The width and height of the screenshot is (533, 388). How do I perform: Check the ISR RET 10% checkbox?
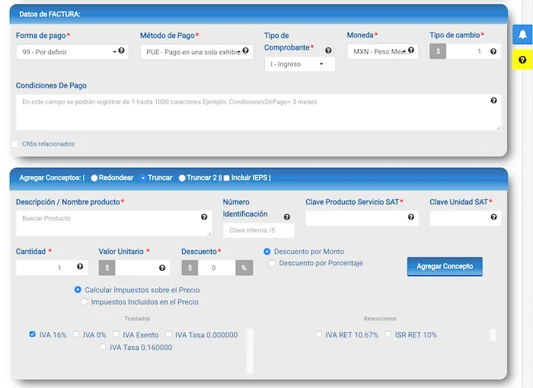point(389,334)
